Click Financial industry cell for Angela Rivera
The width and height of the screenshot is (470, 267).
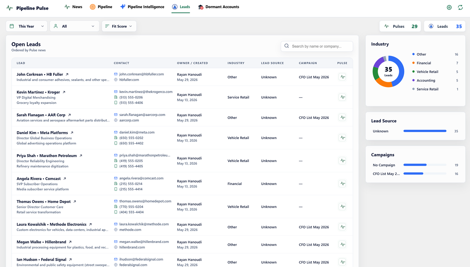point(235,184)
